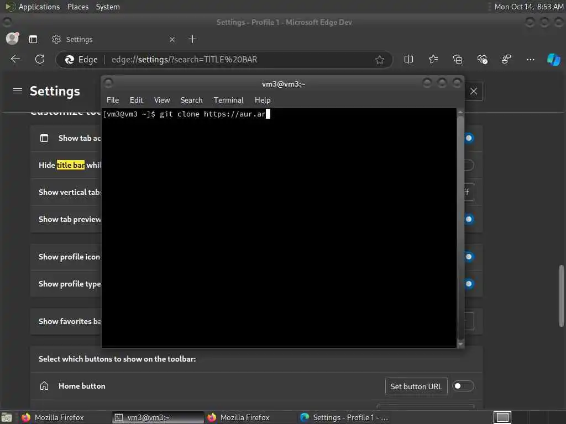Click the clock Mon Oct 14
This screenshot has height=424, width=566.
click(529, 7)
